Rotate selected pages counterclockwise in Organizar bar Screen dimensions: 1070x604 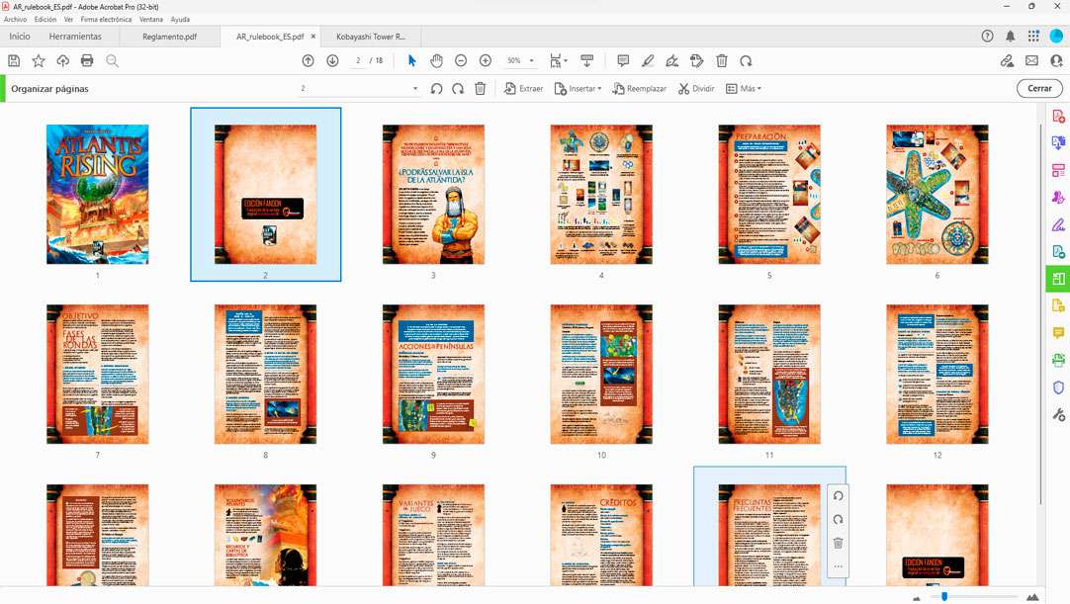click(437, 89)
